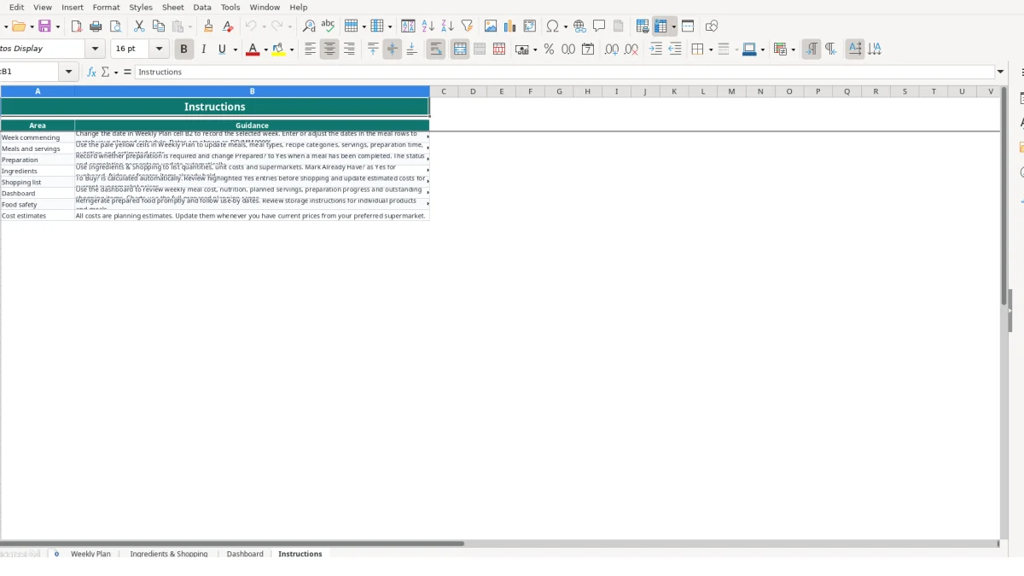
Task: Copy the selection to clipboard
Action: click(x=158, y=26)
